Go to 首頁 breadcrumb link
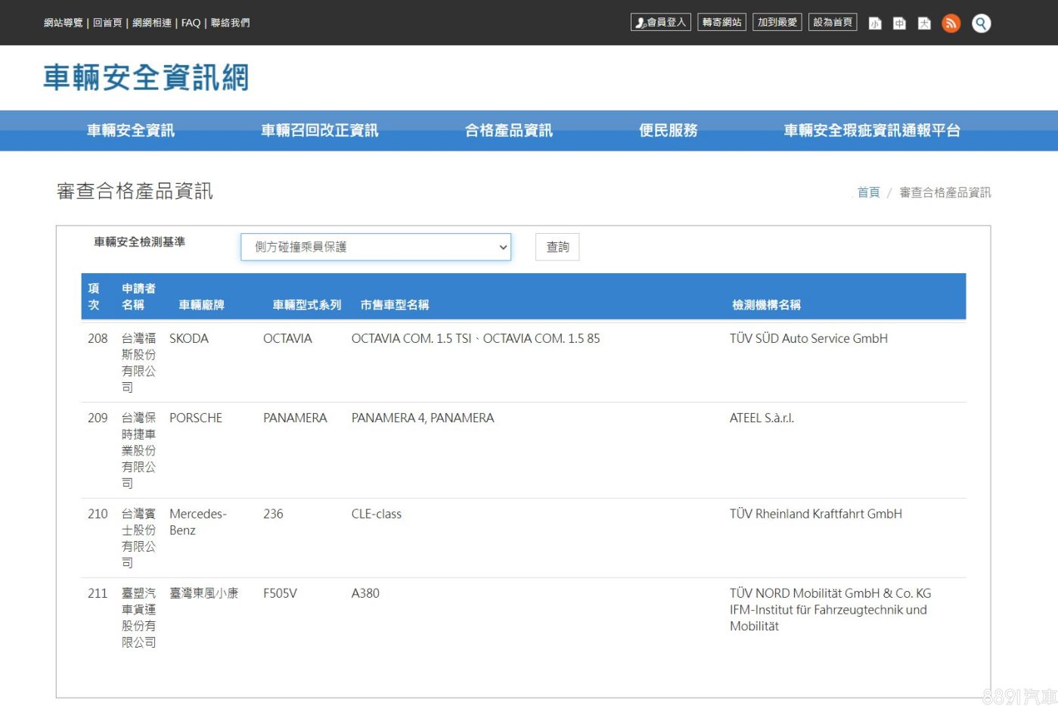This screenshot has height=706, width=1058. (x=868, y=192)
